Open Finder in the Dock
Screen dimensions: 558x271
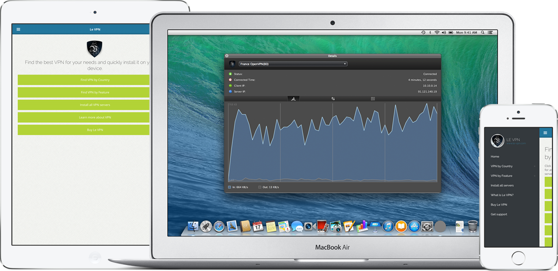coord(193,226)
